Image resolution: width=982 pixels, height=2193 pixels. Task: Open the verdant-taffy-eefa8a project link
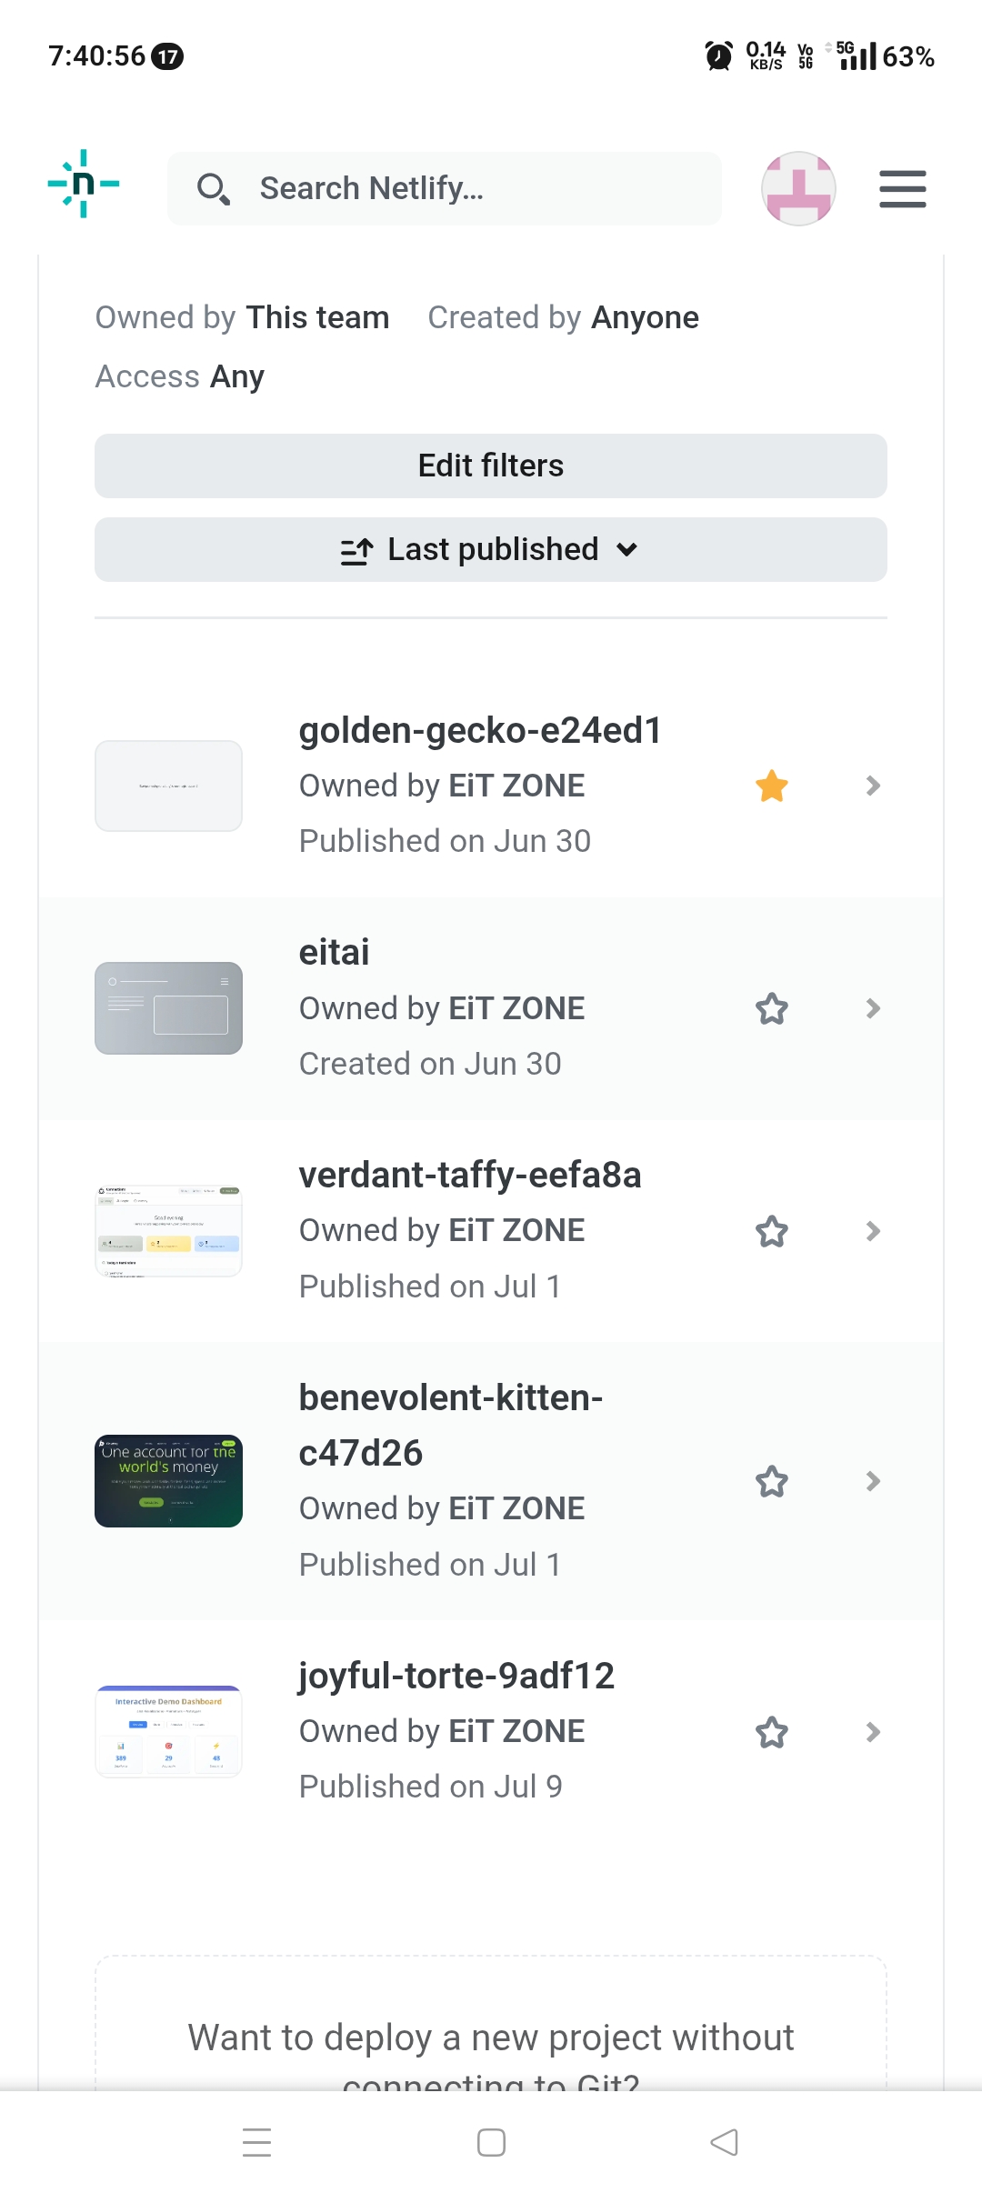click(x=470, y=1176)
